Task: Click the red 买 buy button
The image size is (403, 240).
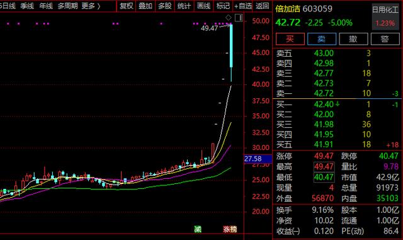Action: point(290,39)
